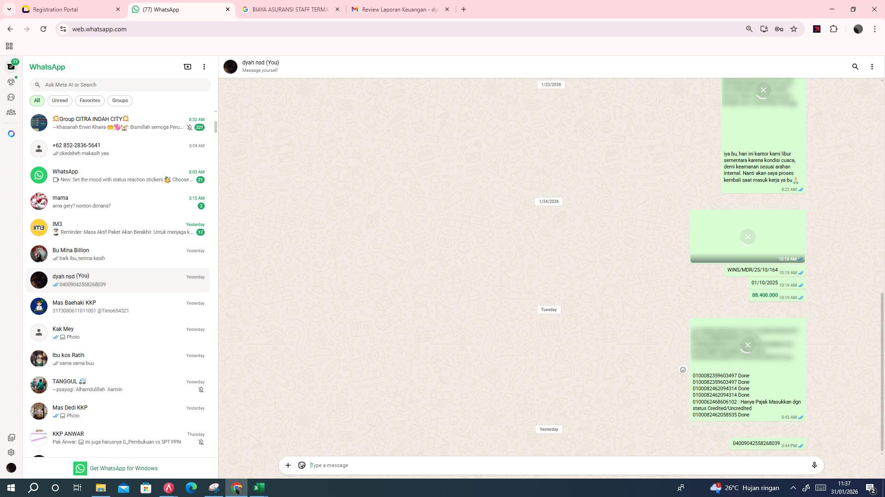Open the Communities panel

[x=11, y=112]
